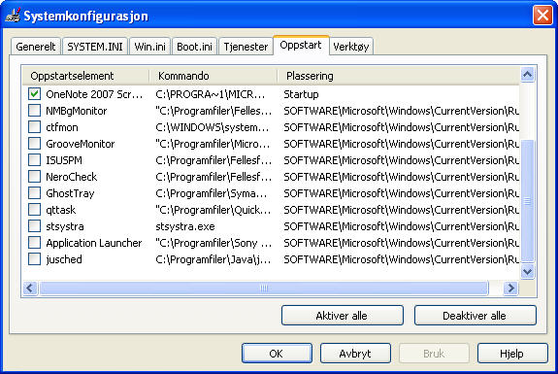Open the Verktøy tab
Screen dimensions: 558x374
351,47
